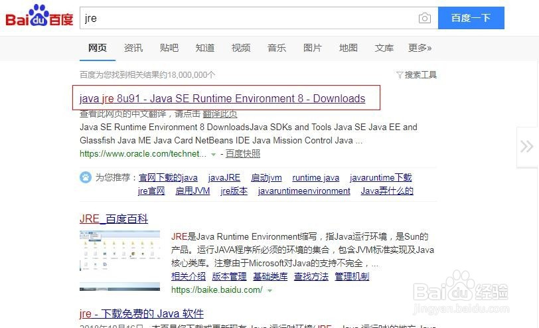
Task: Open Baike sublink 版本管理
Action: point(229,276)
